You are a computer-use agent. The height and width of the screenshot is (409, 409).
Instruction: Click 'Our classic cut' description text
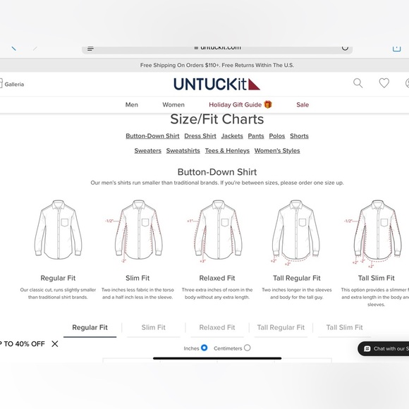pos(58,293)
